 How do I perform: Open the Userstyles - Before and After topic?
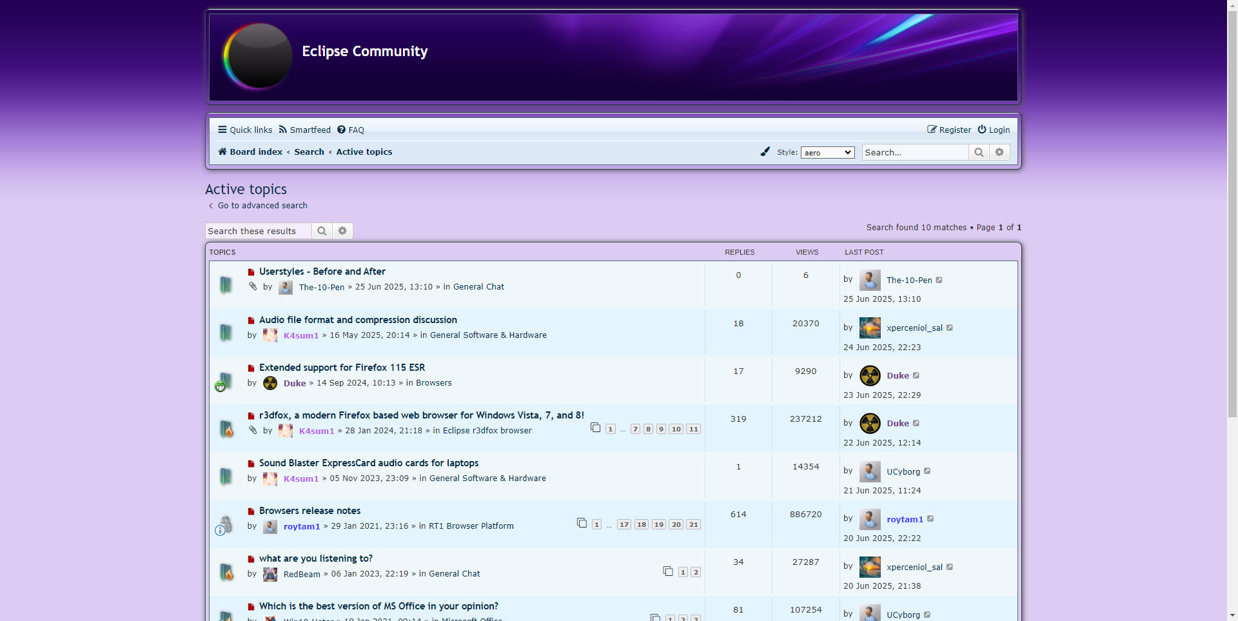(322, 271)
